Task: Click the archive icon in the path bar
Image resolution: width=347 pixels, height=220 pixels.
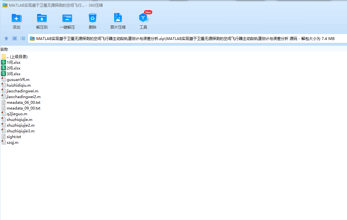Action: 32,38
